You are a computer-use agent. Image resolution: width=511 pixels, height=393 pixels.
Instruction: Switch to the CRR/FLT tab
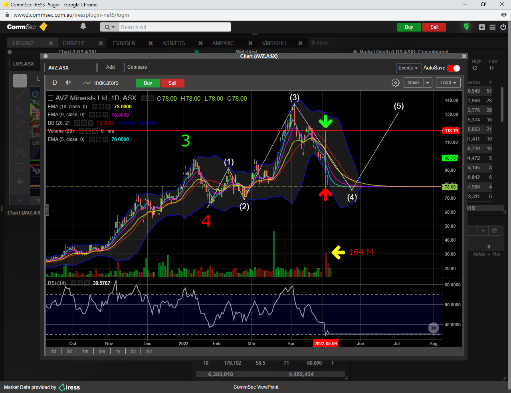pyautogui.click(x=73, y=43)
